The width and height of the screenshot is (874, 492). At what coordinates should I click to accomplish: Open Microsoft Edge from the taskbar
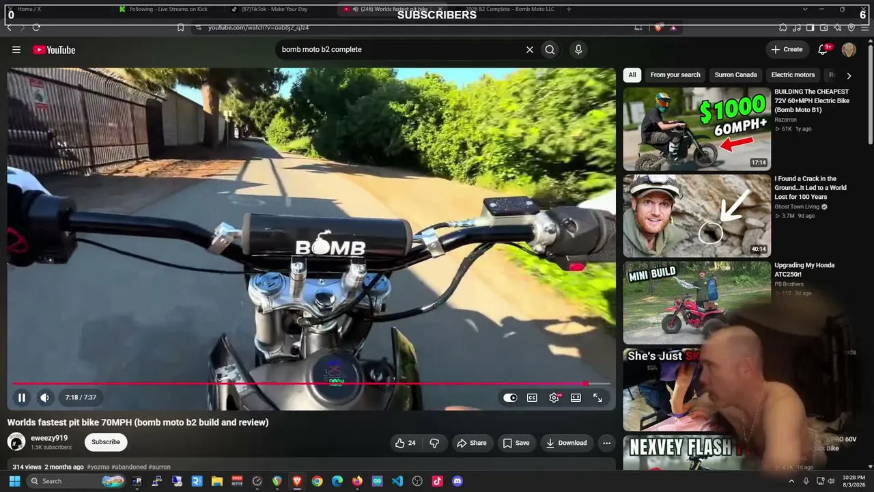337,481
